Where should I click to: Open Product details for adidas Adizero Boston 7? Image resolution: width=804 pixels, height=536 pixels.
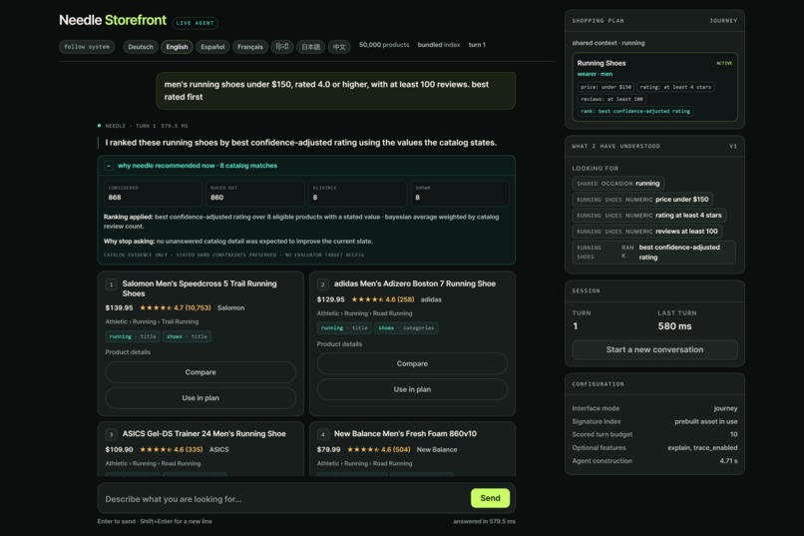point(339,344)
